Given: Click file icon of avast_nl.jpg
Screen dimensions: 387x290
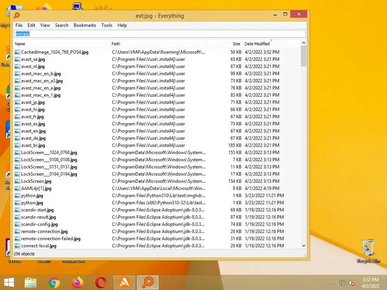Looking at the screenshot, I should [x=17, y=66].
